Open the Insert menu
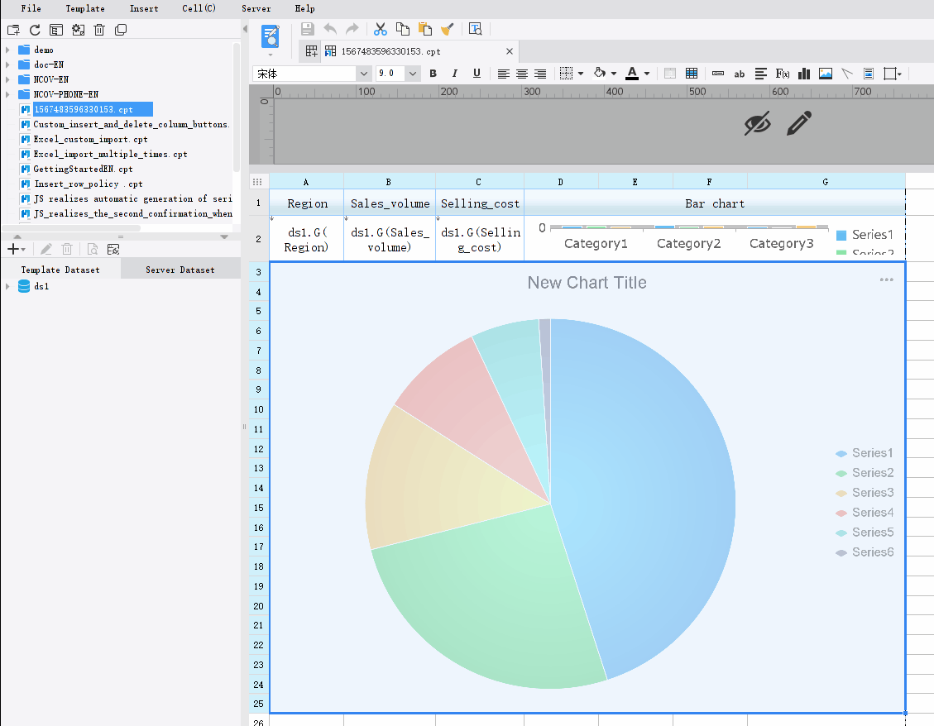 click(144, 8)
